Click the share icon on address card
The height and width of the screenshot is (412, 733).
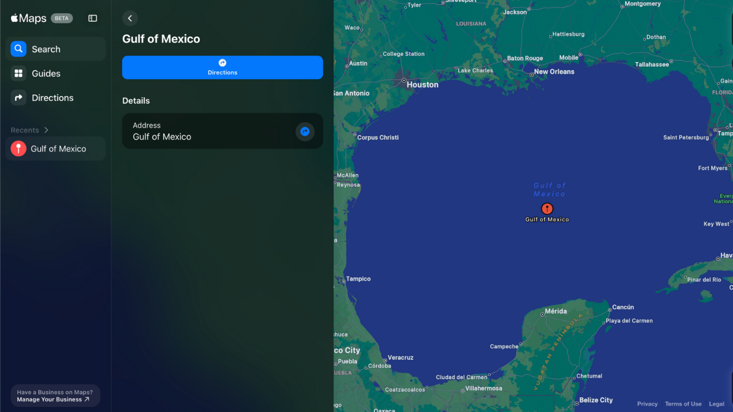tap(305, 131)
